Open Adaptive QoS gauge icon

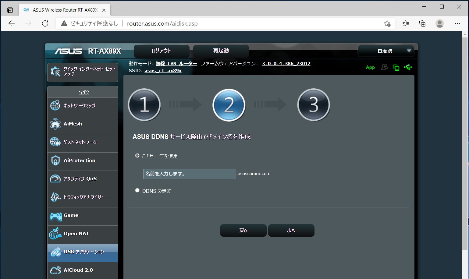point(55,178)
